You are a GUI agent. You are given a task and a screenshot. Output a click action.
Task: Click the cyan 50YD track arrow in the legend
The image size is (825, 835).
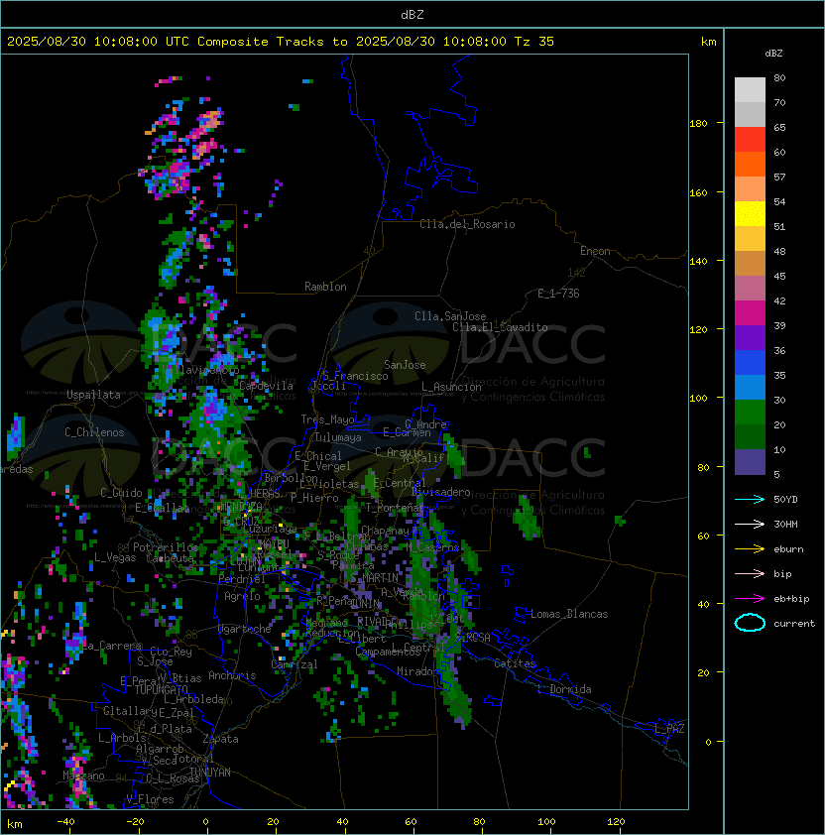click(750, 499)
